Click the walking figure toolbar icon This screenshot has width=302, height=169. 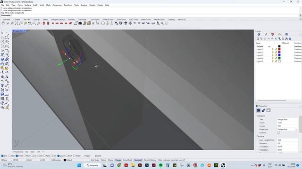pos(158,23)
